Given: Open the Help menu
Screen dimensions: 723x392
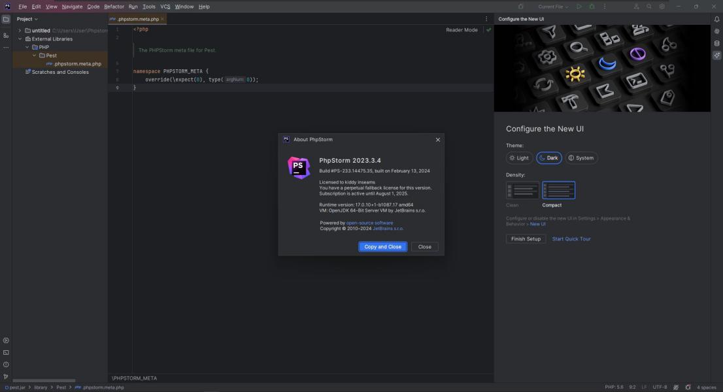Looking at the screenshot, I should point(204,7).
